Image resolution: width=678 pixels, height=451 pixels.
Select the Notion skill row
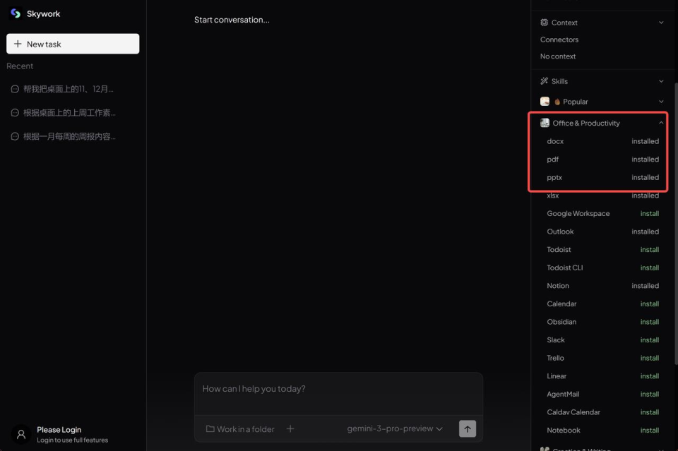(x=602, y=286)
